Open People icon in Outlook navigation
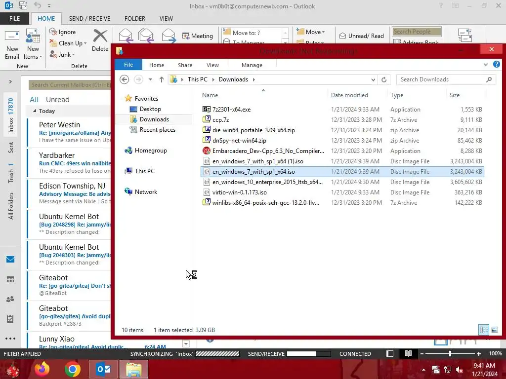This screenshot has width=506, height=379. click(10, 299)
